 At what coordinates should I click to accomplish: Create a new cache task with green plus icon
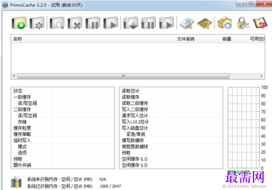point(19,23)
